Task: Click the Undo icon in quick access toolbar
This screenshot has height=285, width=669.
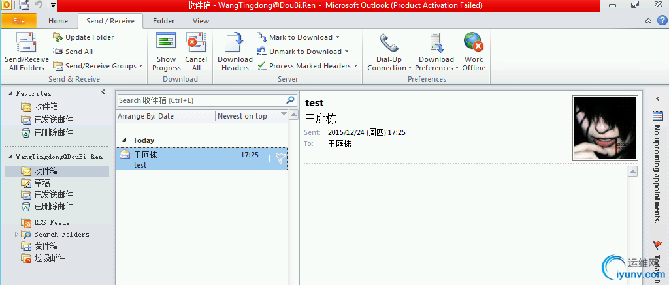Action: point(37,5)
